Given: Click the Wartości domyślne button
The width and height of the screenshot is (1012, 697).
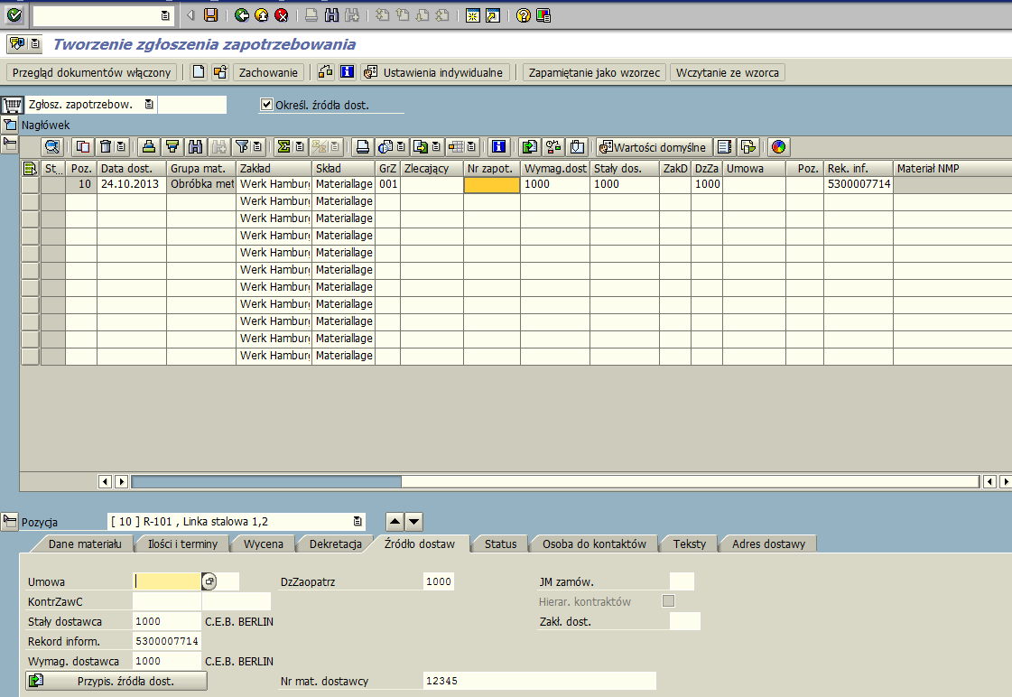Looking at the screenshot, I should tap(654, 147).
